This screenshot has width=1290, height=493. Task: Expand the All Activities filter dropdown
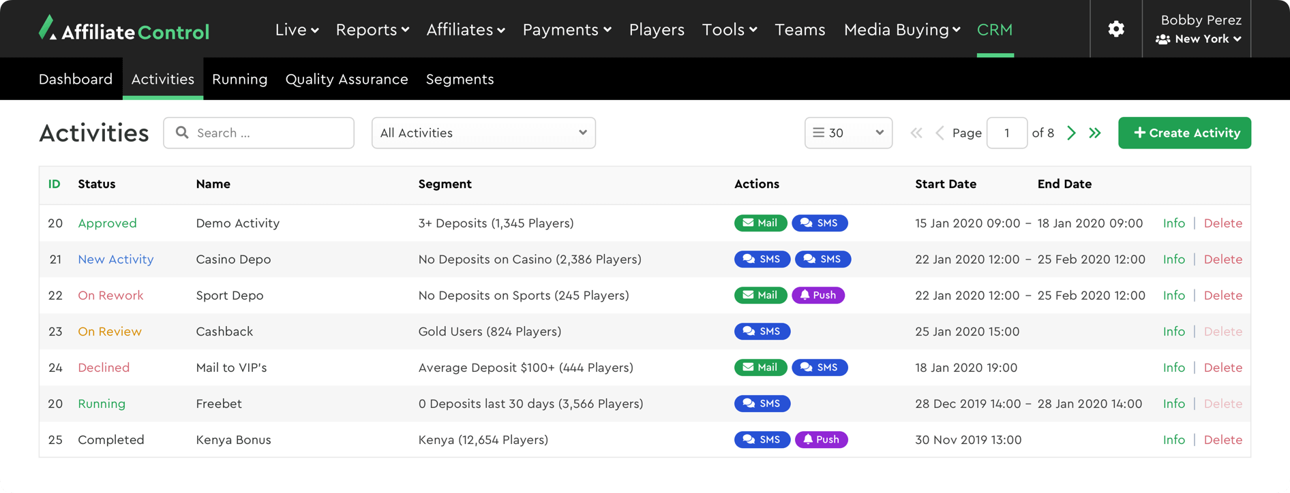point(483,133)
